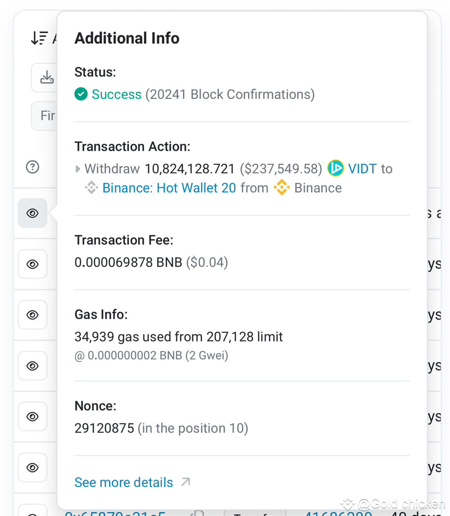Click the download CSV export icon
Viewport: 450px width, 516px height.
(47, 77)
